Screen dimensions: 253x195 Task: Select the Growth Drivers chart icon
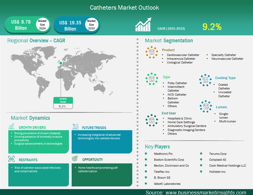pos(11,126)
